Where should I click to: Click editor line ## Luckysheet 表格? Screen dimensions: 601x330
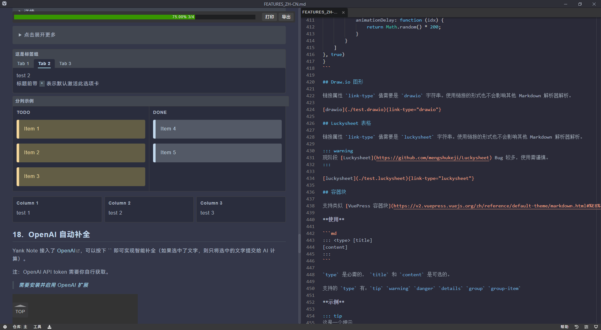click(x=347, y=123)
